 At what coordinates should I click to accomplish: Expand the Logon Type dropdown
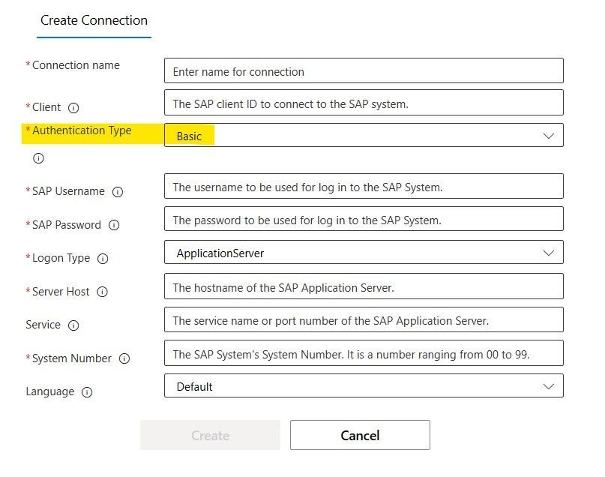point(364,253)
